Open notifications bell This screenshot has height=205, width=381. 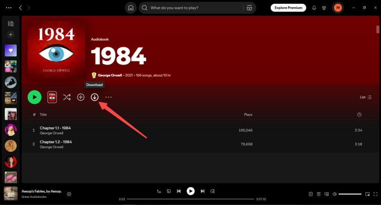pyautogui.click(x=314, y=8)
